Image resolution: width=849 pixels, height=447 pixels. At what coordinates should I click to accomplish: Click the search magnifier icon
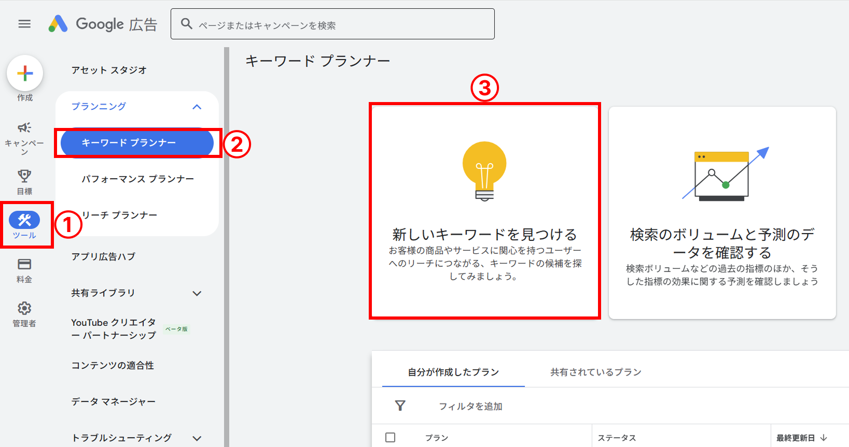(x=187, y=24)
